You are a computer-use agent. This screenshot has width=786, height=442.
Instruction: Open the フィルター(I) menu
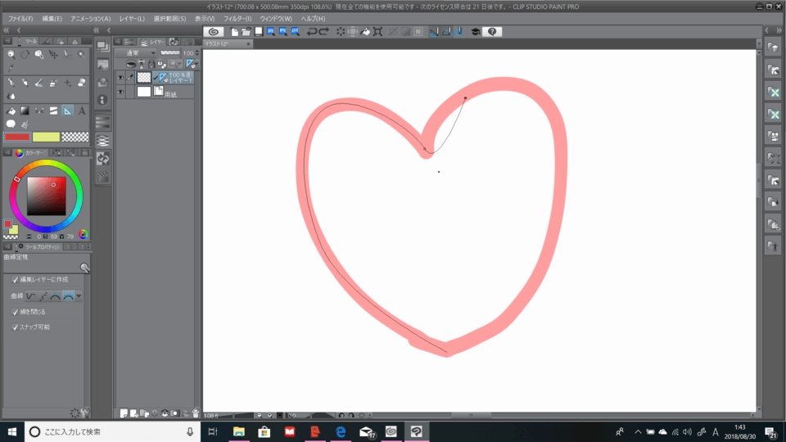tap(237, 18)
